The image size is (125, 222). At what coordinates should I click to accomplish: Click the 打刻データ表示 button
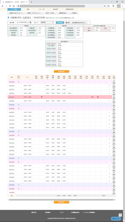[50, 13]
